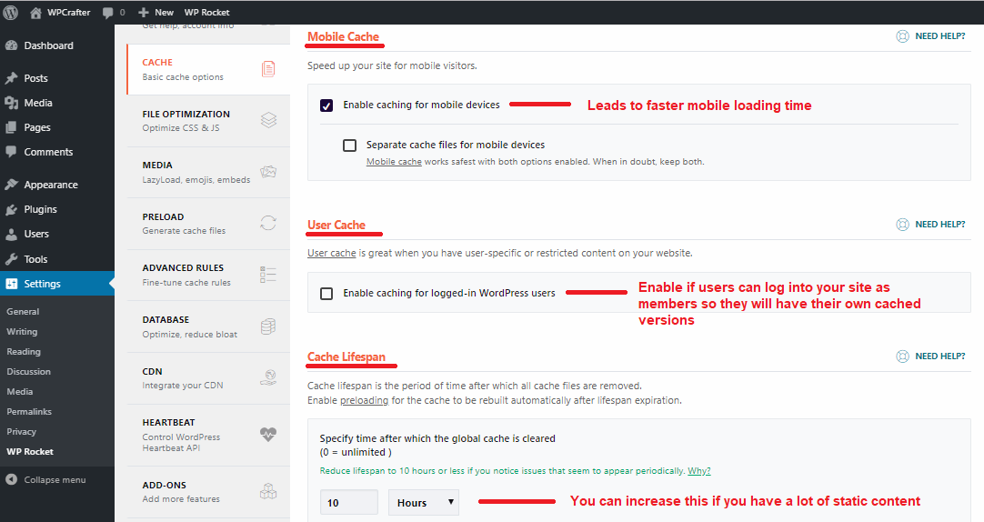Click the Database cylinder icon
This screenshot has height=522, width=984.
(x=268, y=326)
